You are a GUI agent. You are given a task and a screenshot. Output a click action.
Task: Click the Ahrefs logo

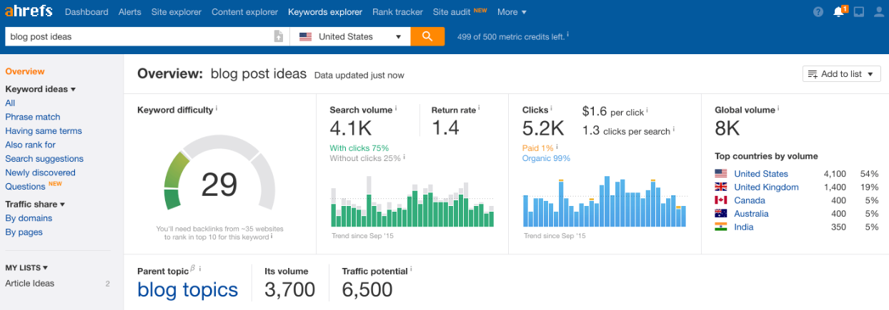click(x=29, y=11)
